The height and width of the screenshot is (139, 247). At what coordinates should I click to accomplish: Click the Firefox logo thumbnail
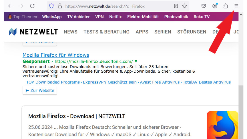click(x=223, y=125)
